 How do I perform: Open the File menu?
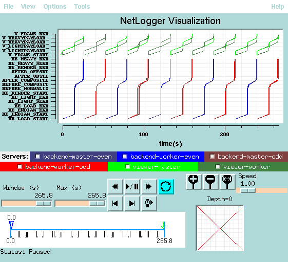point(9,7)
